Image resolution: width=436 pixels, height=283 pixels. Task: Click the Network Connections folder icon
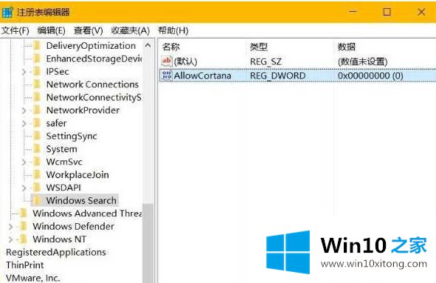37,84
